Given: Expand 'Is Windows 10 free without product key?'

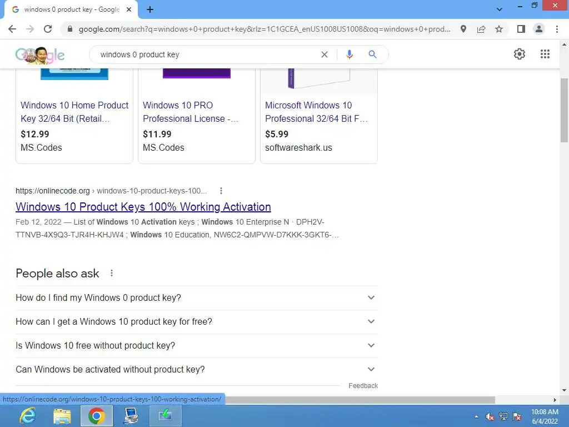Looking at the screenshot, I should coord(197,346).
